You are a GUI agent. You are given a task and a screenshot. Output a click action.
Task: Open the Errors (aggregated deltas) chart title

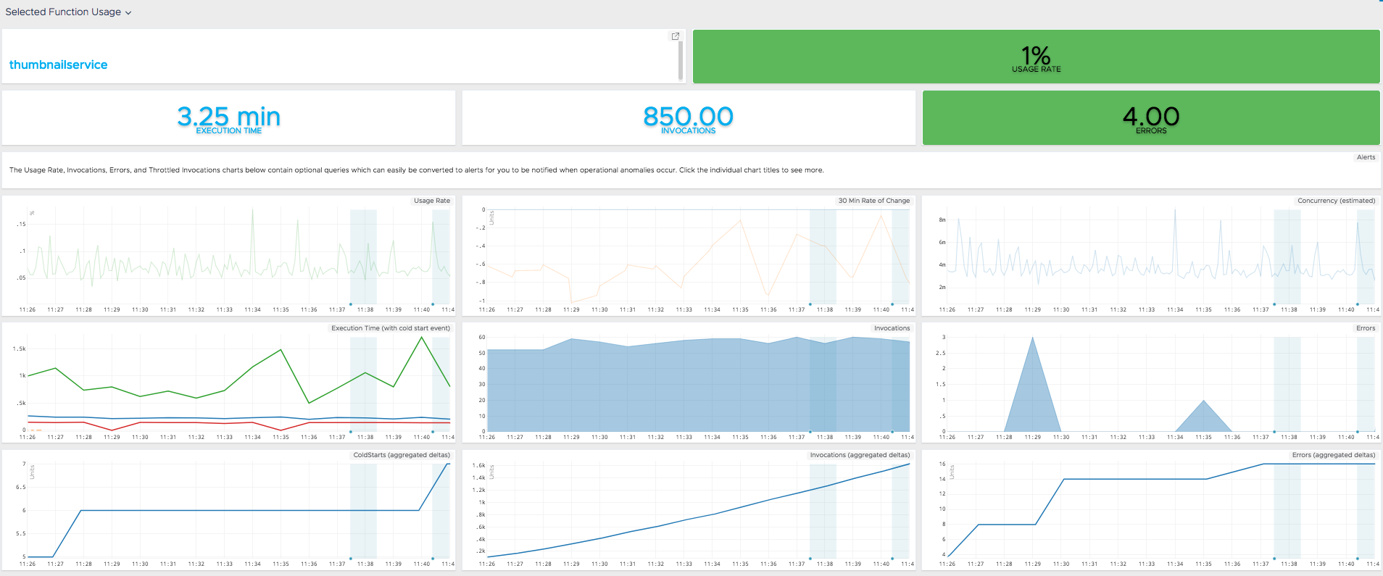tap(1333, 455)
